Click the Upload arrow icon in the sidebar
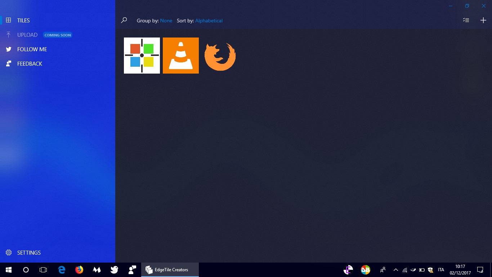The image size is (492, 277). click(x=8, y=35)
